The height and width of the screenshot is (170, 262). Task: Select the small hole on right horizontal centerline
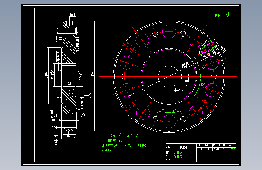[x=214, y=77]
